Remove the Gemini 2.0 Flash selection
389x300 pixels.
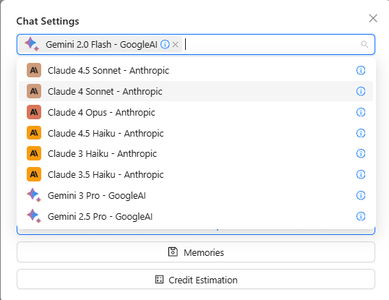pos(176,45)
